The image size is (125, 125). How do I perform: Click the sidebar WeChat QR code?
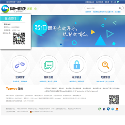(19, 39)
